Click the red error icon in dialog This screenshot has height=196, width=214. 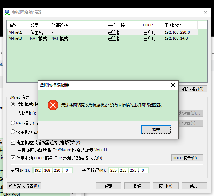(x=53, y=105)
